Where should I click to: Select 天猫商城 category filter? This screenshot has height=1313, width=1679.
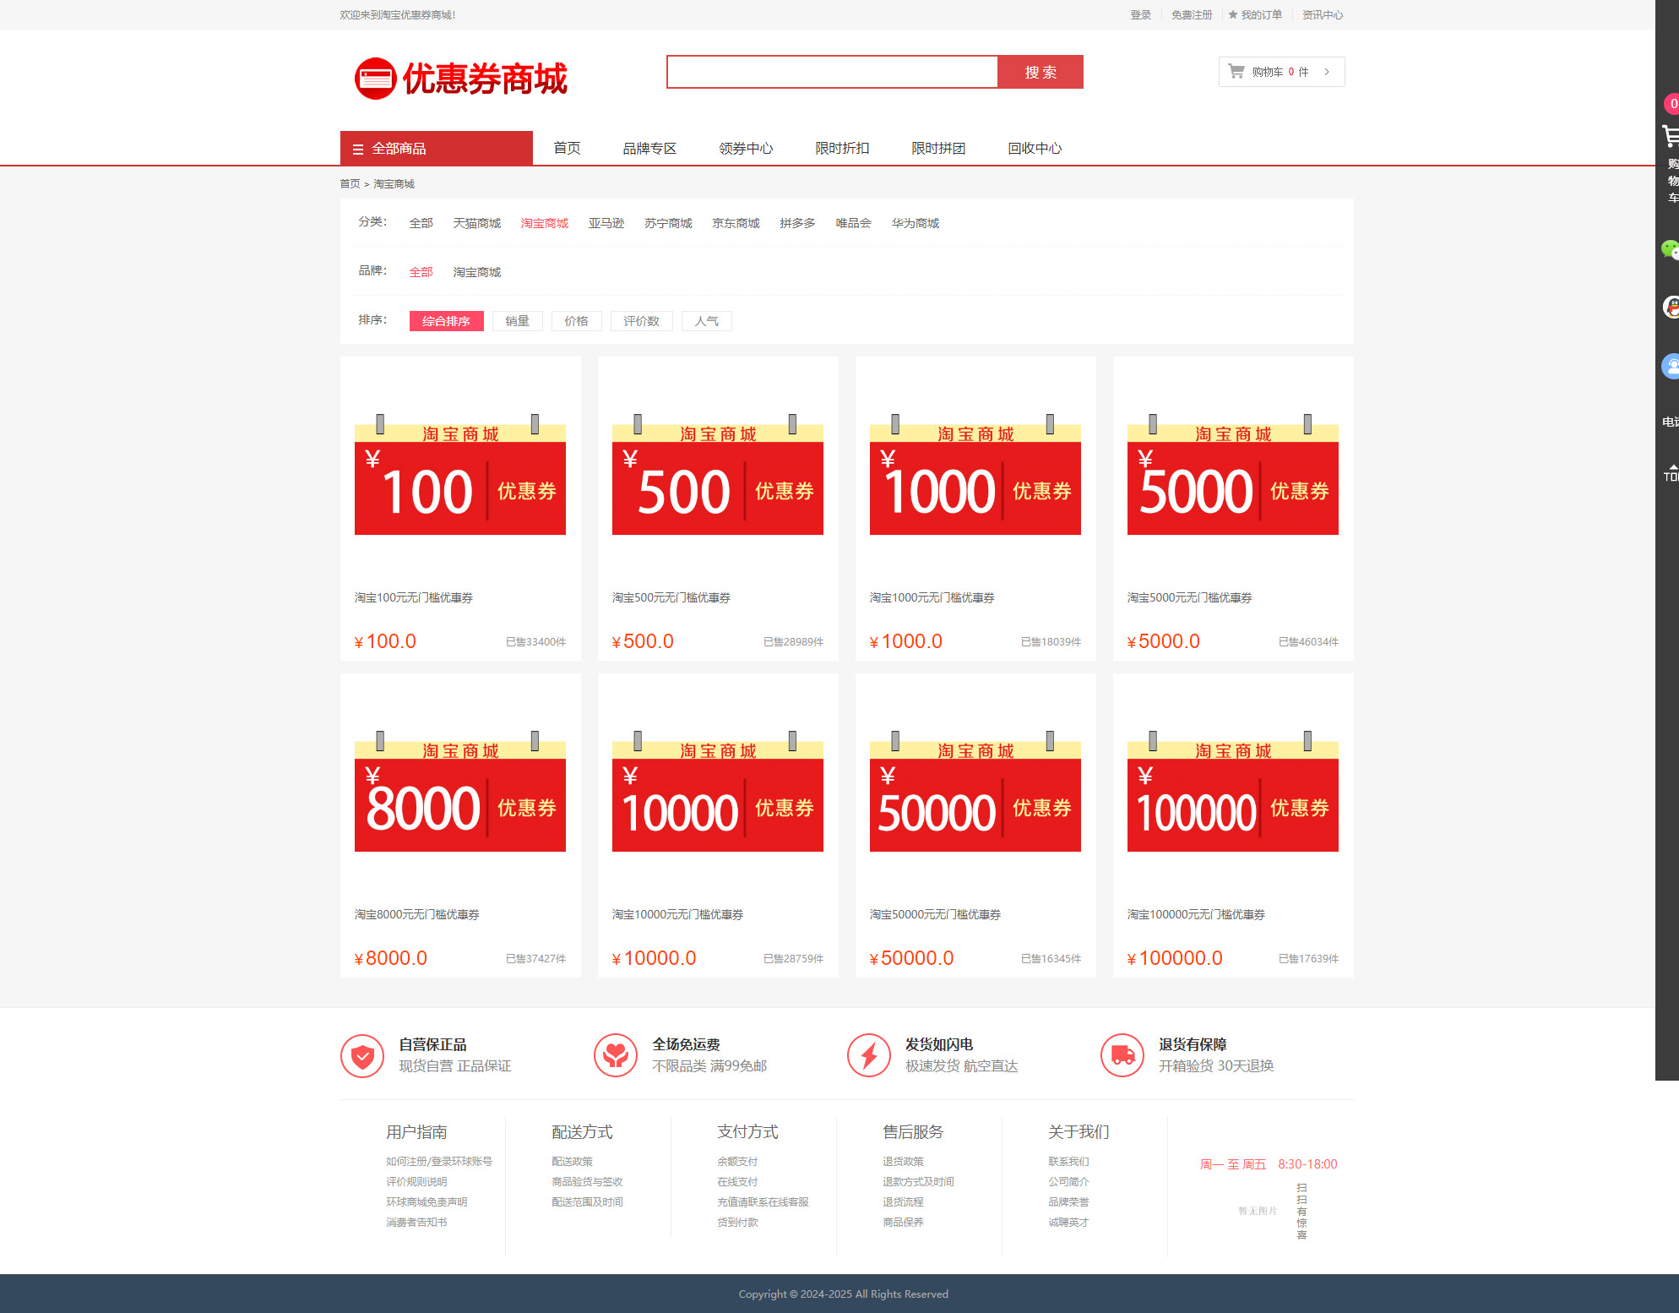(476, 223)
